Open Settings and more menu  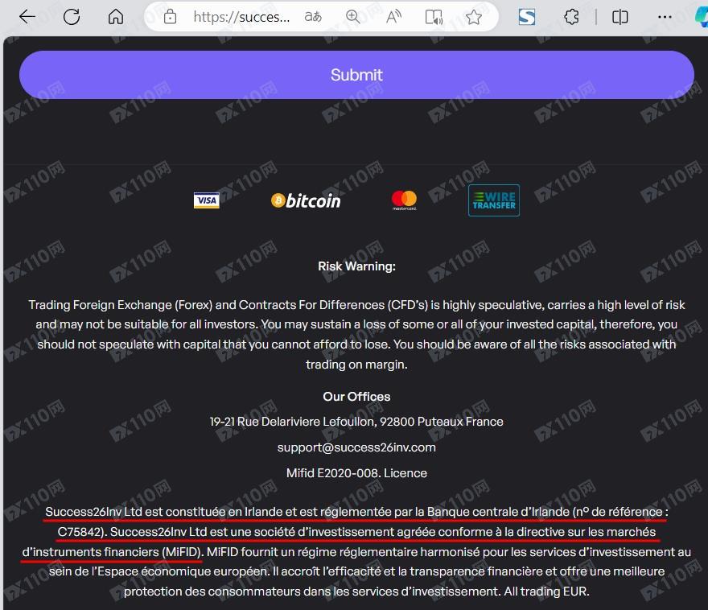click(665, 17)
